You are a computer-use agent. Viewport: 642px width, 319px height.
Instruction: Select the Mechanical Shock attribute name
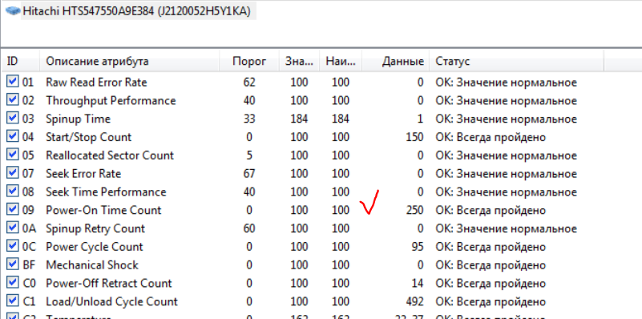pyautogui.click(x=92, y=265)
